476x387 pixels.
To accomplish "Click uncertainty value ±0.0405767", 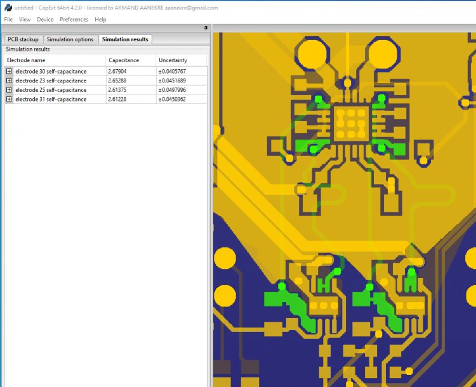I will tap(172, 71).
